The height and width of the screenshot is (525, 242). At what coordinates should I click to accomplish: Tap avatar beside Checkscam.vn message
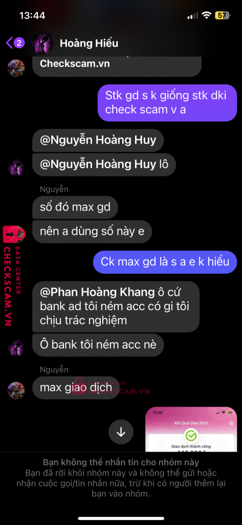coord(16,68)
